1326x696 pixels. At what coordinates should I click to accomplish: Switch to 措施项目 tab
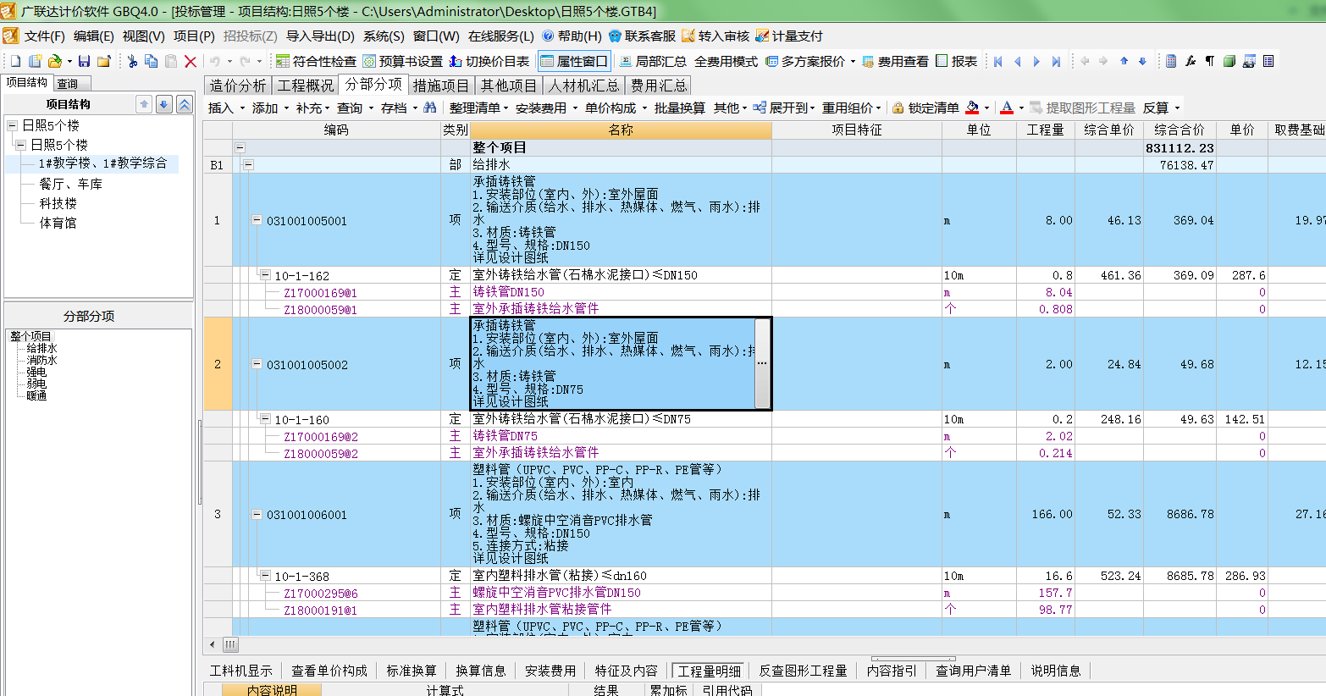[x=441, y=86]
